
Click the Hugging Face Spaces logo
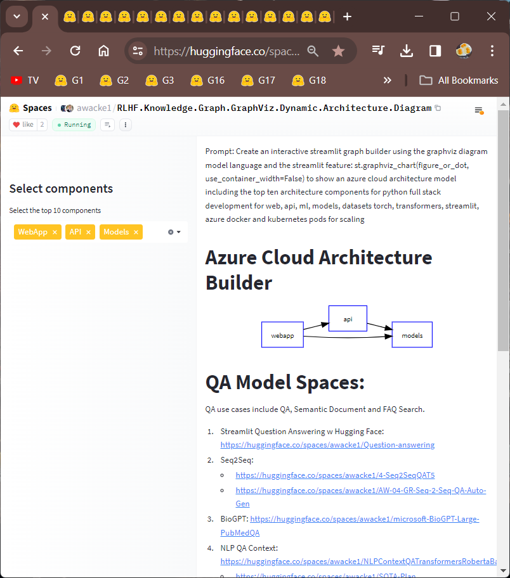click(15, 108)
